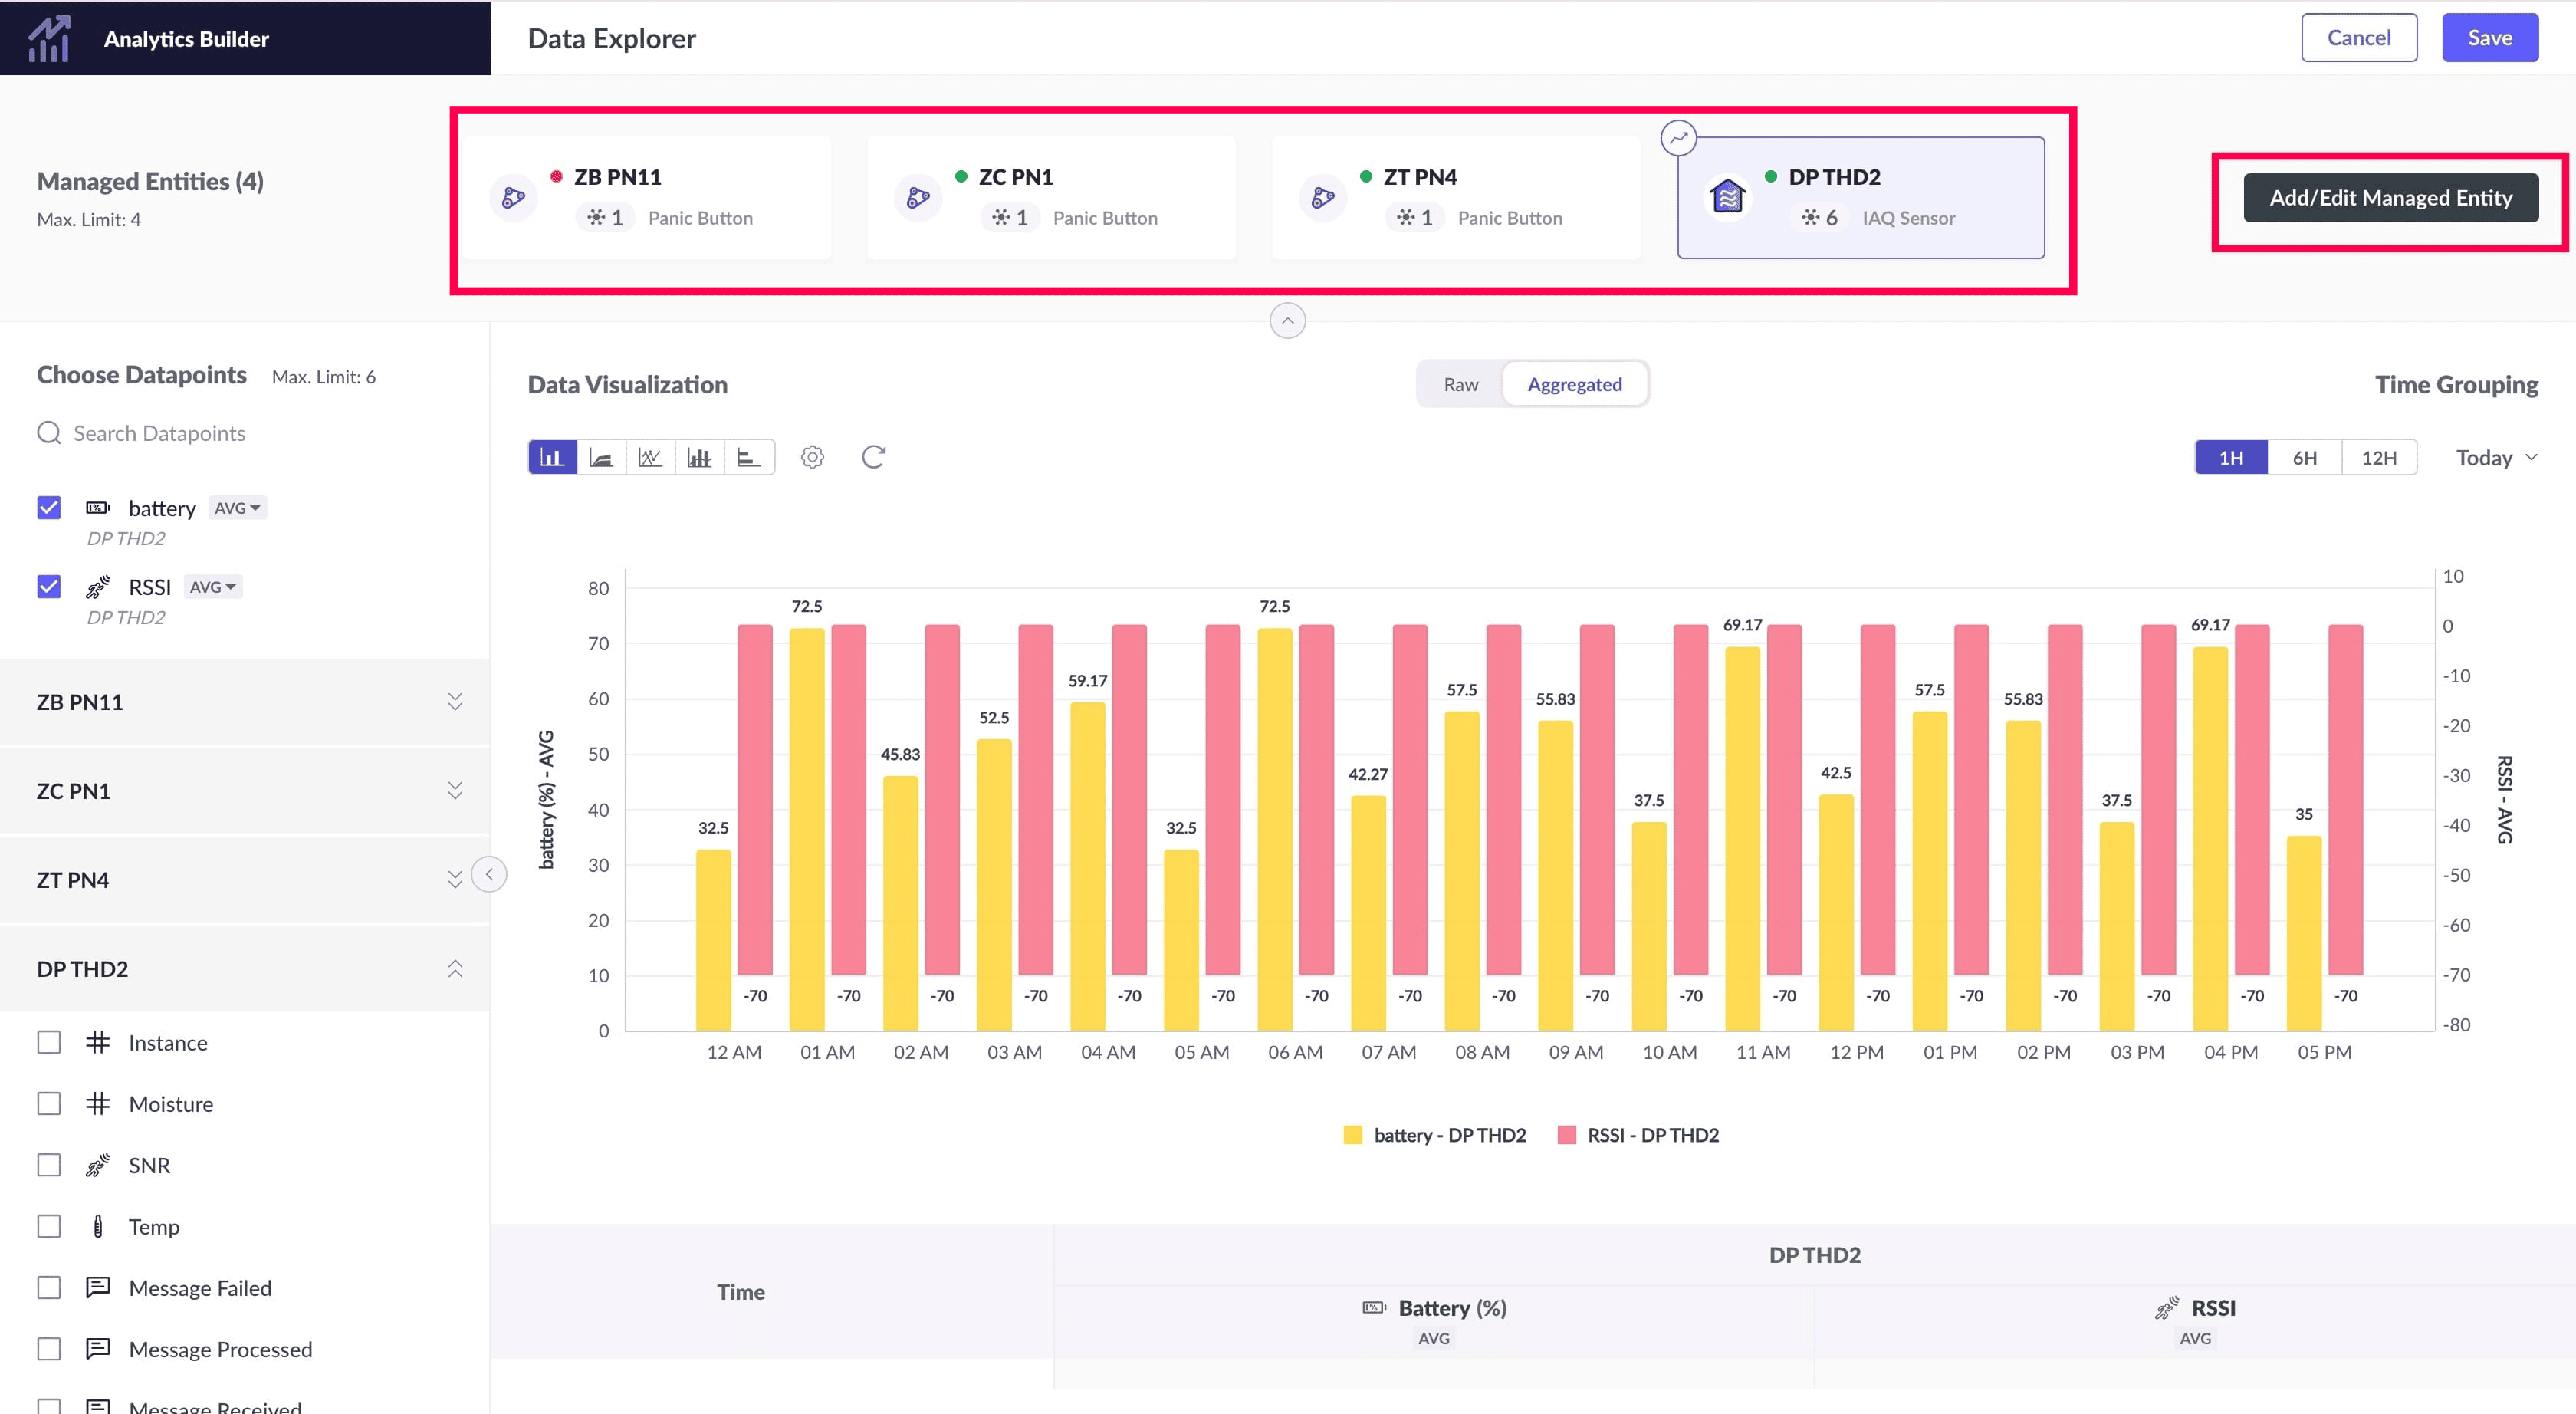This screenshot has height=1414, width=2576.
Task: Open the Today date range dropdown
Action: click(x=2496, y=458)
